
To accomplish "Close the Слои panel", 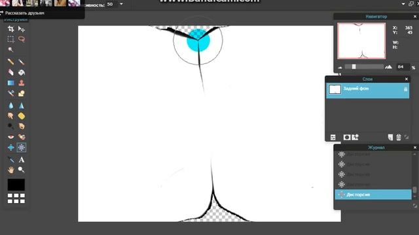I will click(x=407, y=79).
